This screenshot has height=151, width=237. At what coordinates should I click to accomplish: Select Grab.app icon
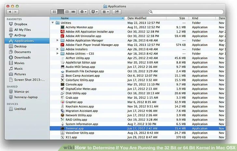(x=63, y=98)
